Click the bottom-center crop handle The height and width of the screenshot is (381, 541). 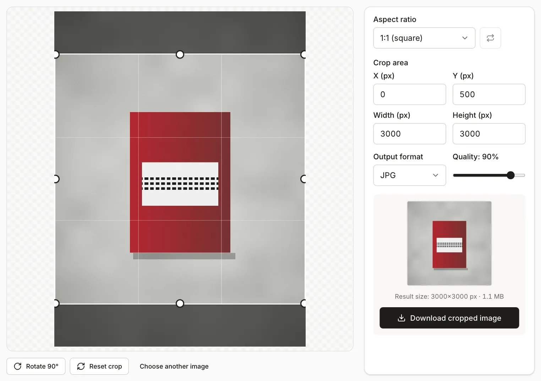click(x=180, y=303)
